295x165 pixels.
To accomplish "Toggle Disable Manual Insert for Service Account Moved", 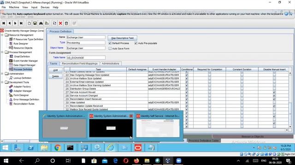I will pyautogui.click(x=274, y=92).
